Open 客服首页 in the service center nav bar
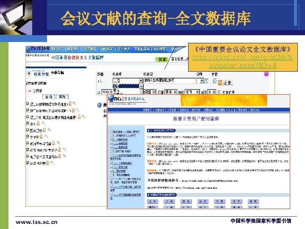 pos(147,110)
